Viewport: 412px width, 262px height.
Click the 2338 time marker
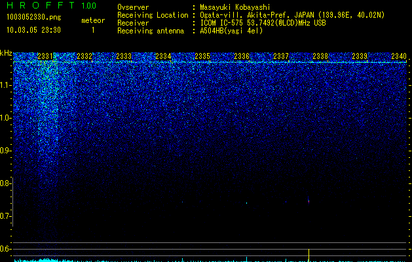pyautogui.click(x=320, y=56)
